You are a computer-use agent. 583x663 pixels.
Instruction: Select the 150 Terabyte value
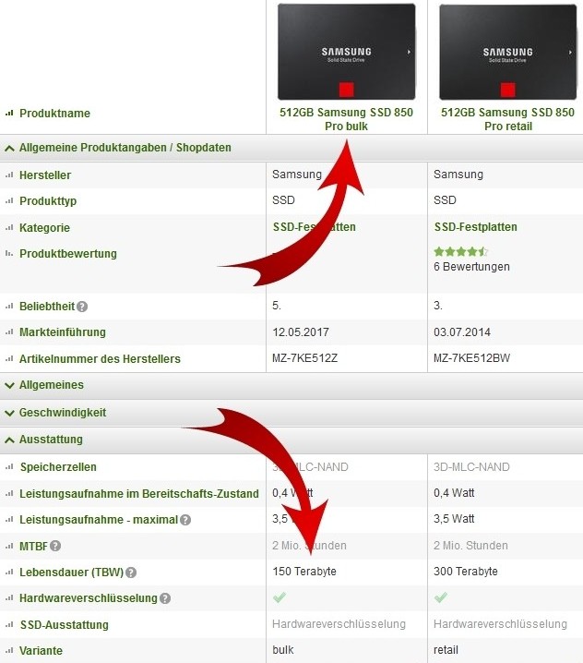304,572
